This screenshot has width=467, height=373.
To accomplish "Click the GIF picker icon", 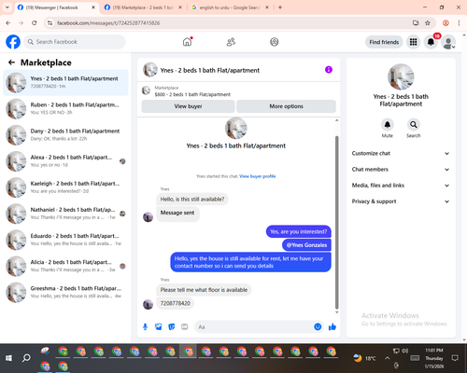I will [185, 326].
